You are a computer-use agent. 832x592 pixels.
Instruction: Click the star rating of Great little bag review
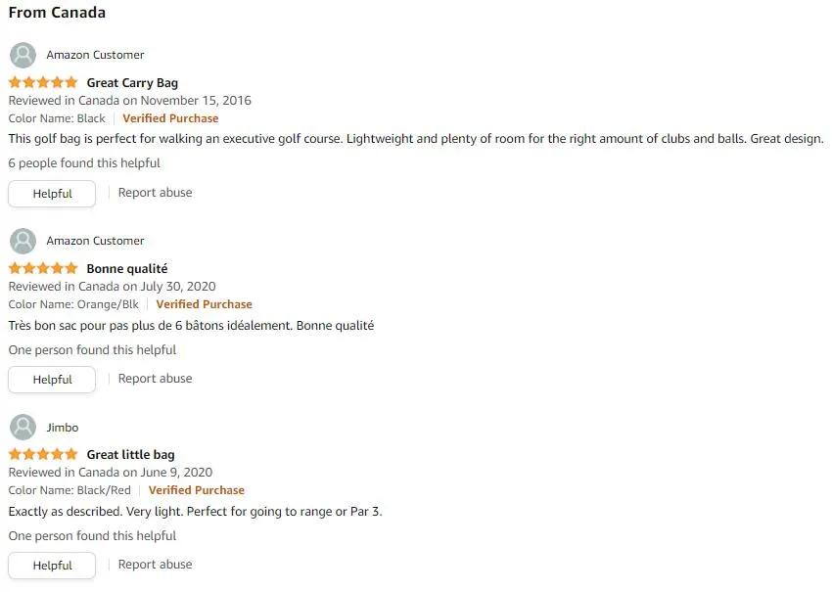pos(43,455)
